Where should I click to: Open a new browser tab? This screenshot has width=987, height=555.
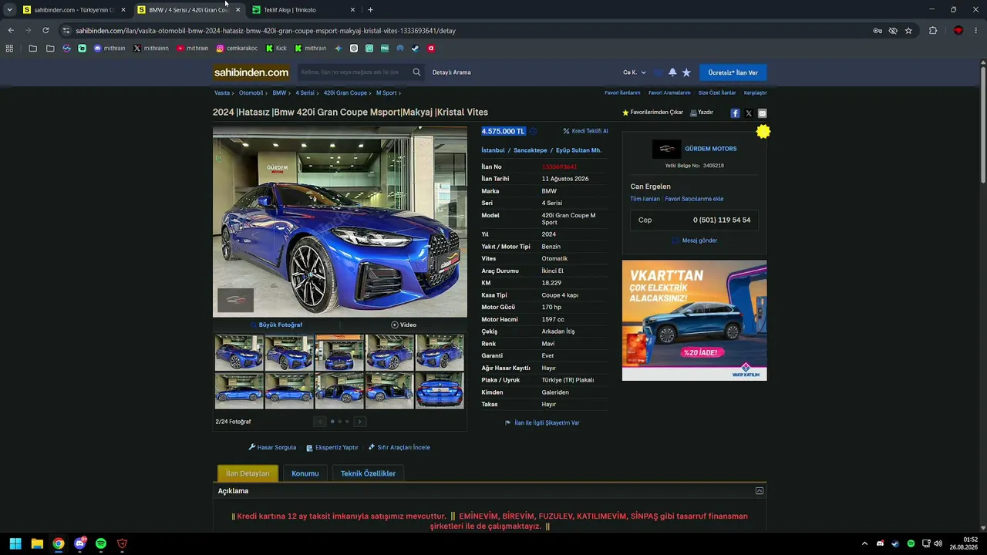[x=370, y=10]
